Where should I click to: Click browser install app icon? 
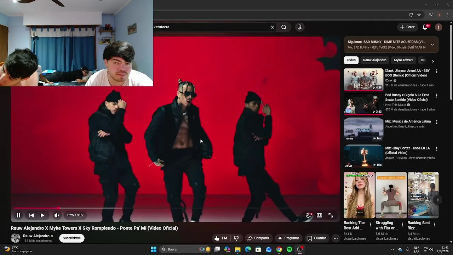click(x=411, y=15)
